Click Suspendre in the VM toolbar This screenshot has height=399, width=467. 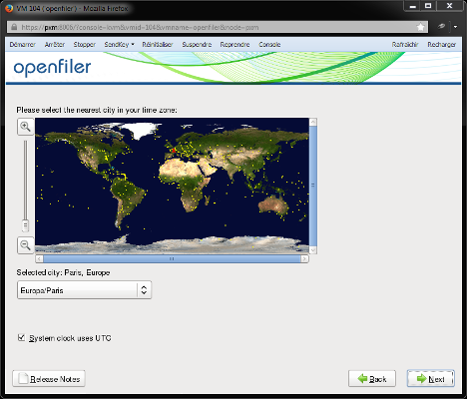pos(197,45)
